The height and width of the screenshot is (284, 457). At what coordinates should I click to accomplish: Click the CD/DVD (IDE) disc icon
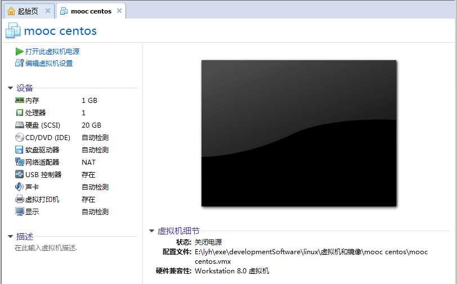[x=20, y=137]
